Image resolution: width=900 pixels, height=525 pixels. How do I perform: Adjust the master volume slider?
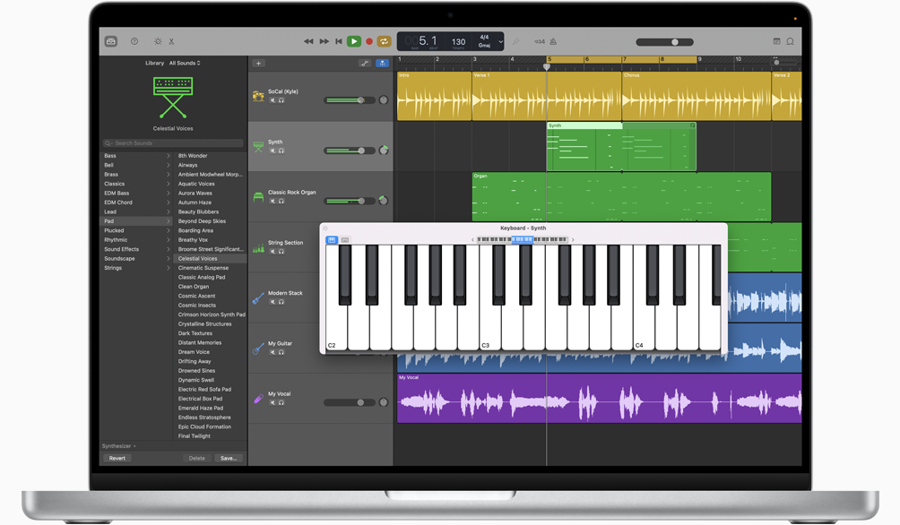[664, 42]
